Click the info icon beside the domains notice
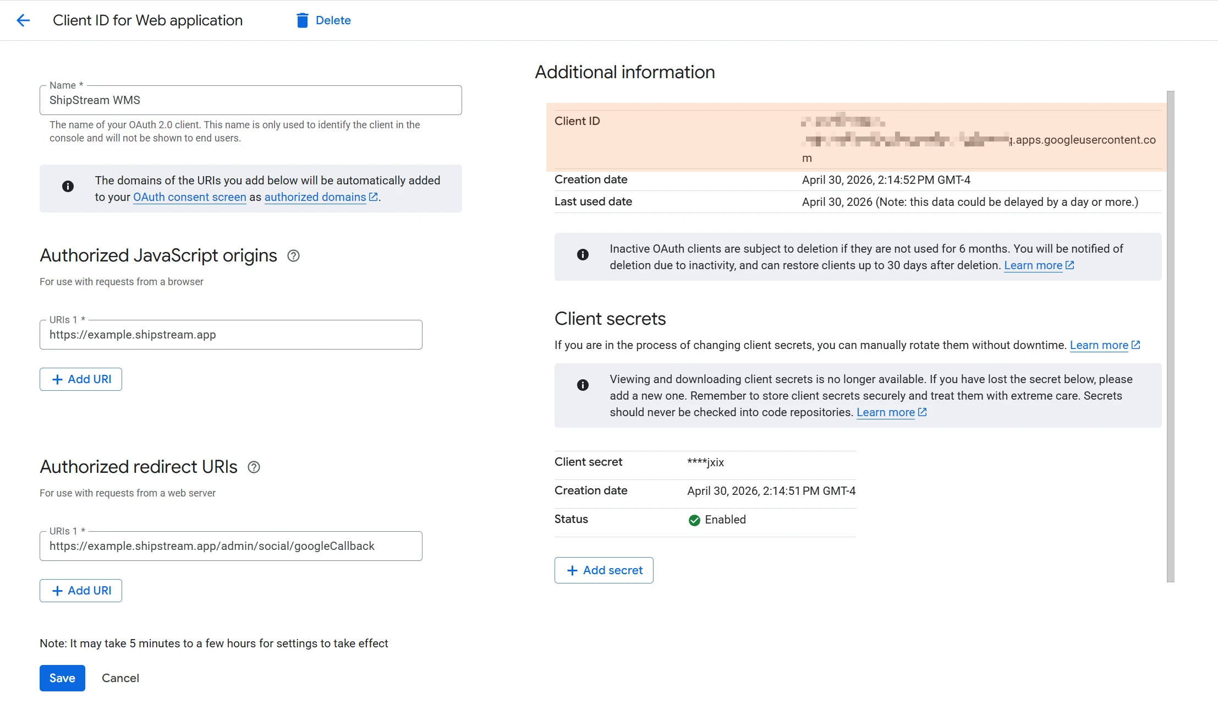This screenshot has height=720, width=1218. click(x=68, y=187)
